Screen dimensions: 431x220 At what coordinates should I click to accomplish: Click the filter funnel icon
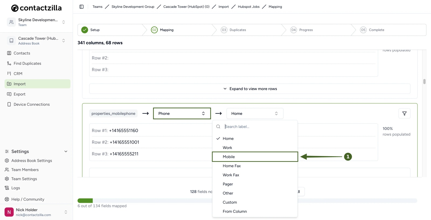tap(404, 113)
